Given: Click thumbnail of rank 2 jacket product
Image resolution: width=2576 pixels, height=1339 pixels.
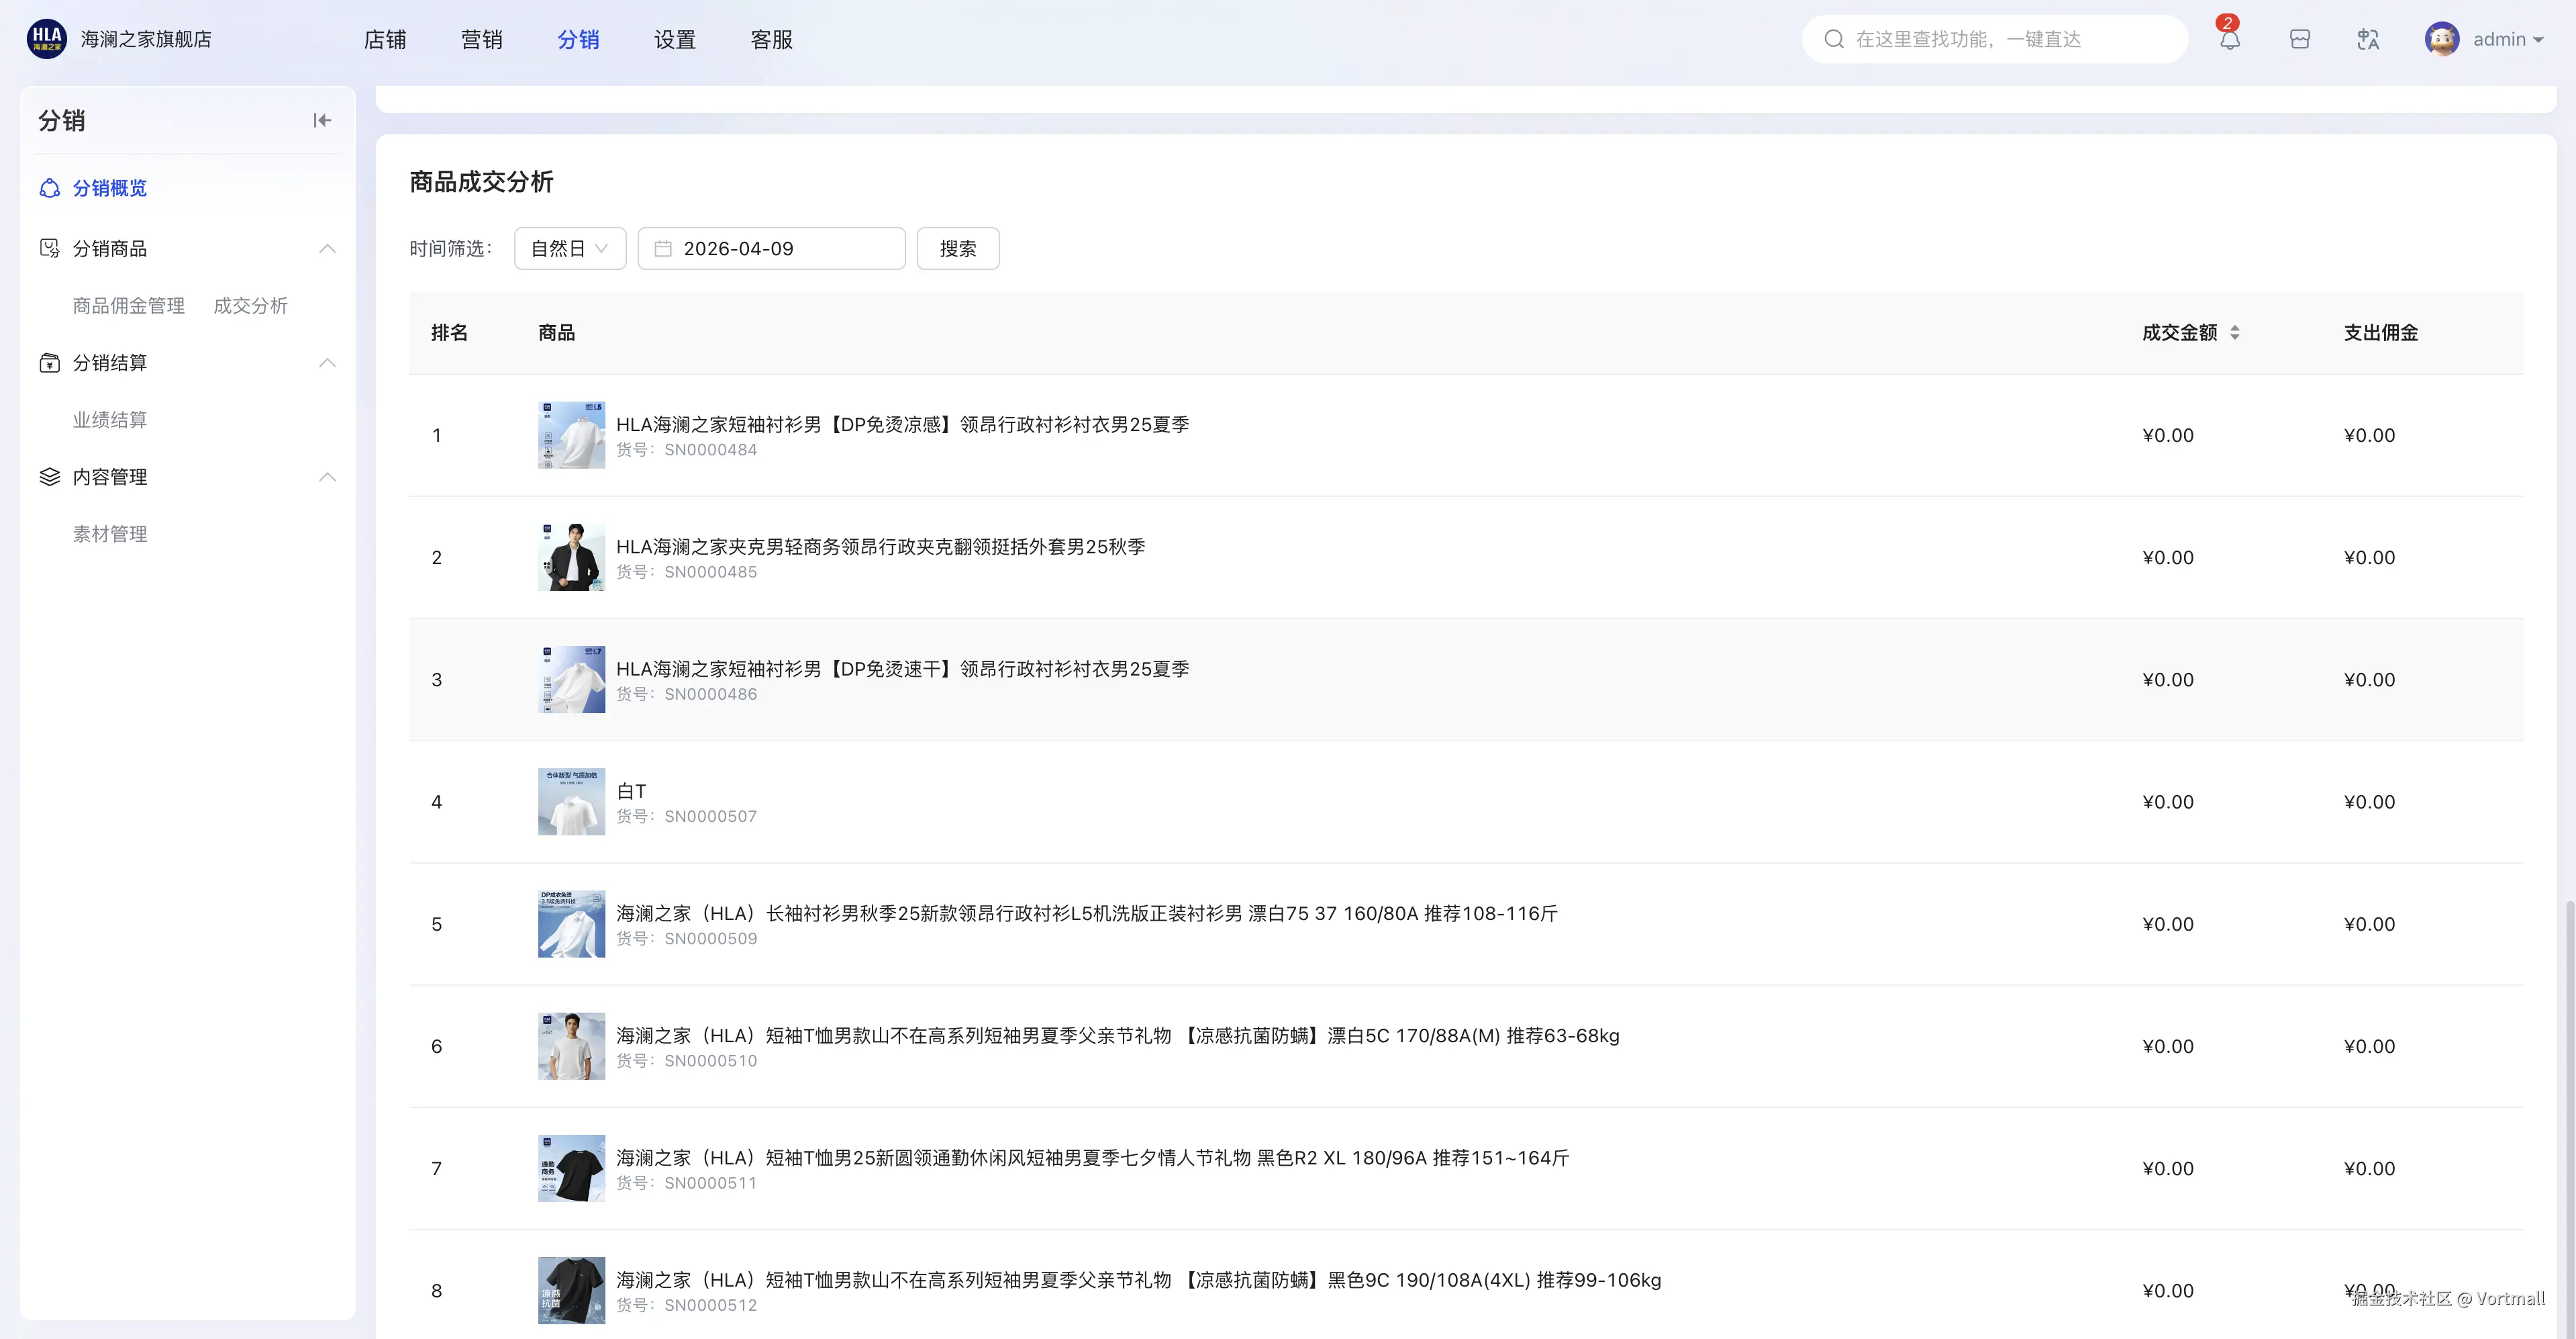Looking at the screenshot, I should tap(571, 557).
